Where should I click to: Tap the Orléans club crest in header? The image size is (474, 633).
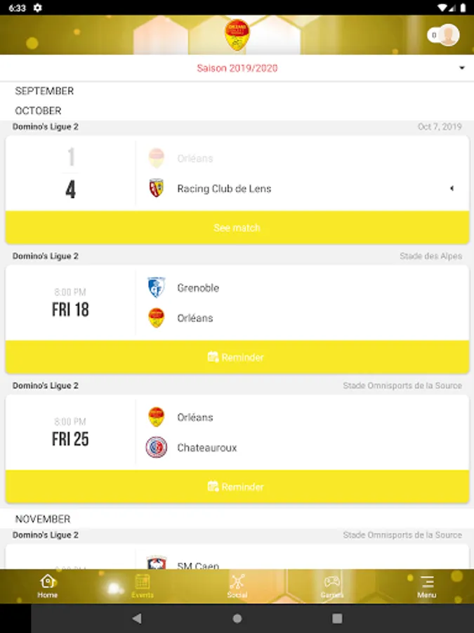pos(237,34)
